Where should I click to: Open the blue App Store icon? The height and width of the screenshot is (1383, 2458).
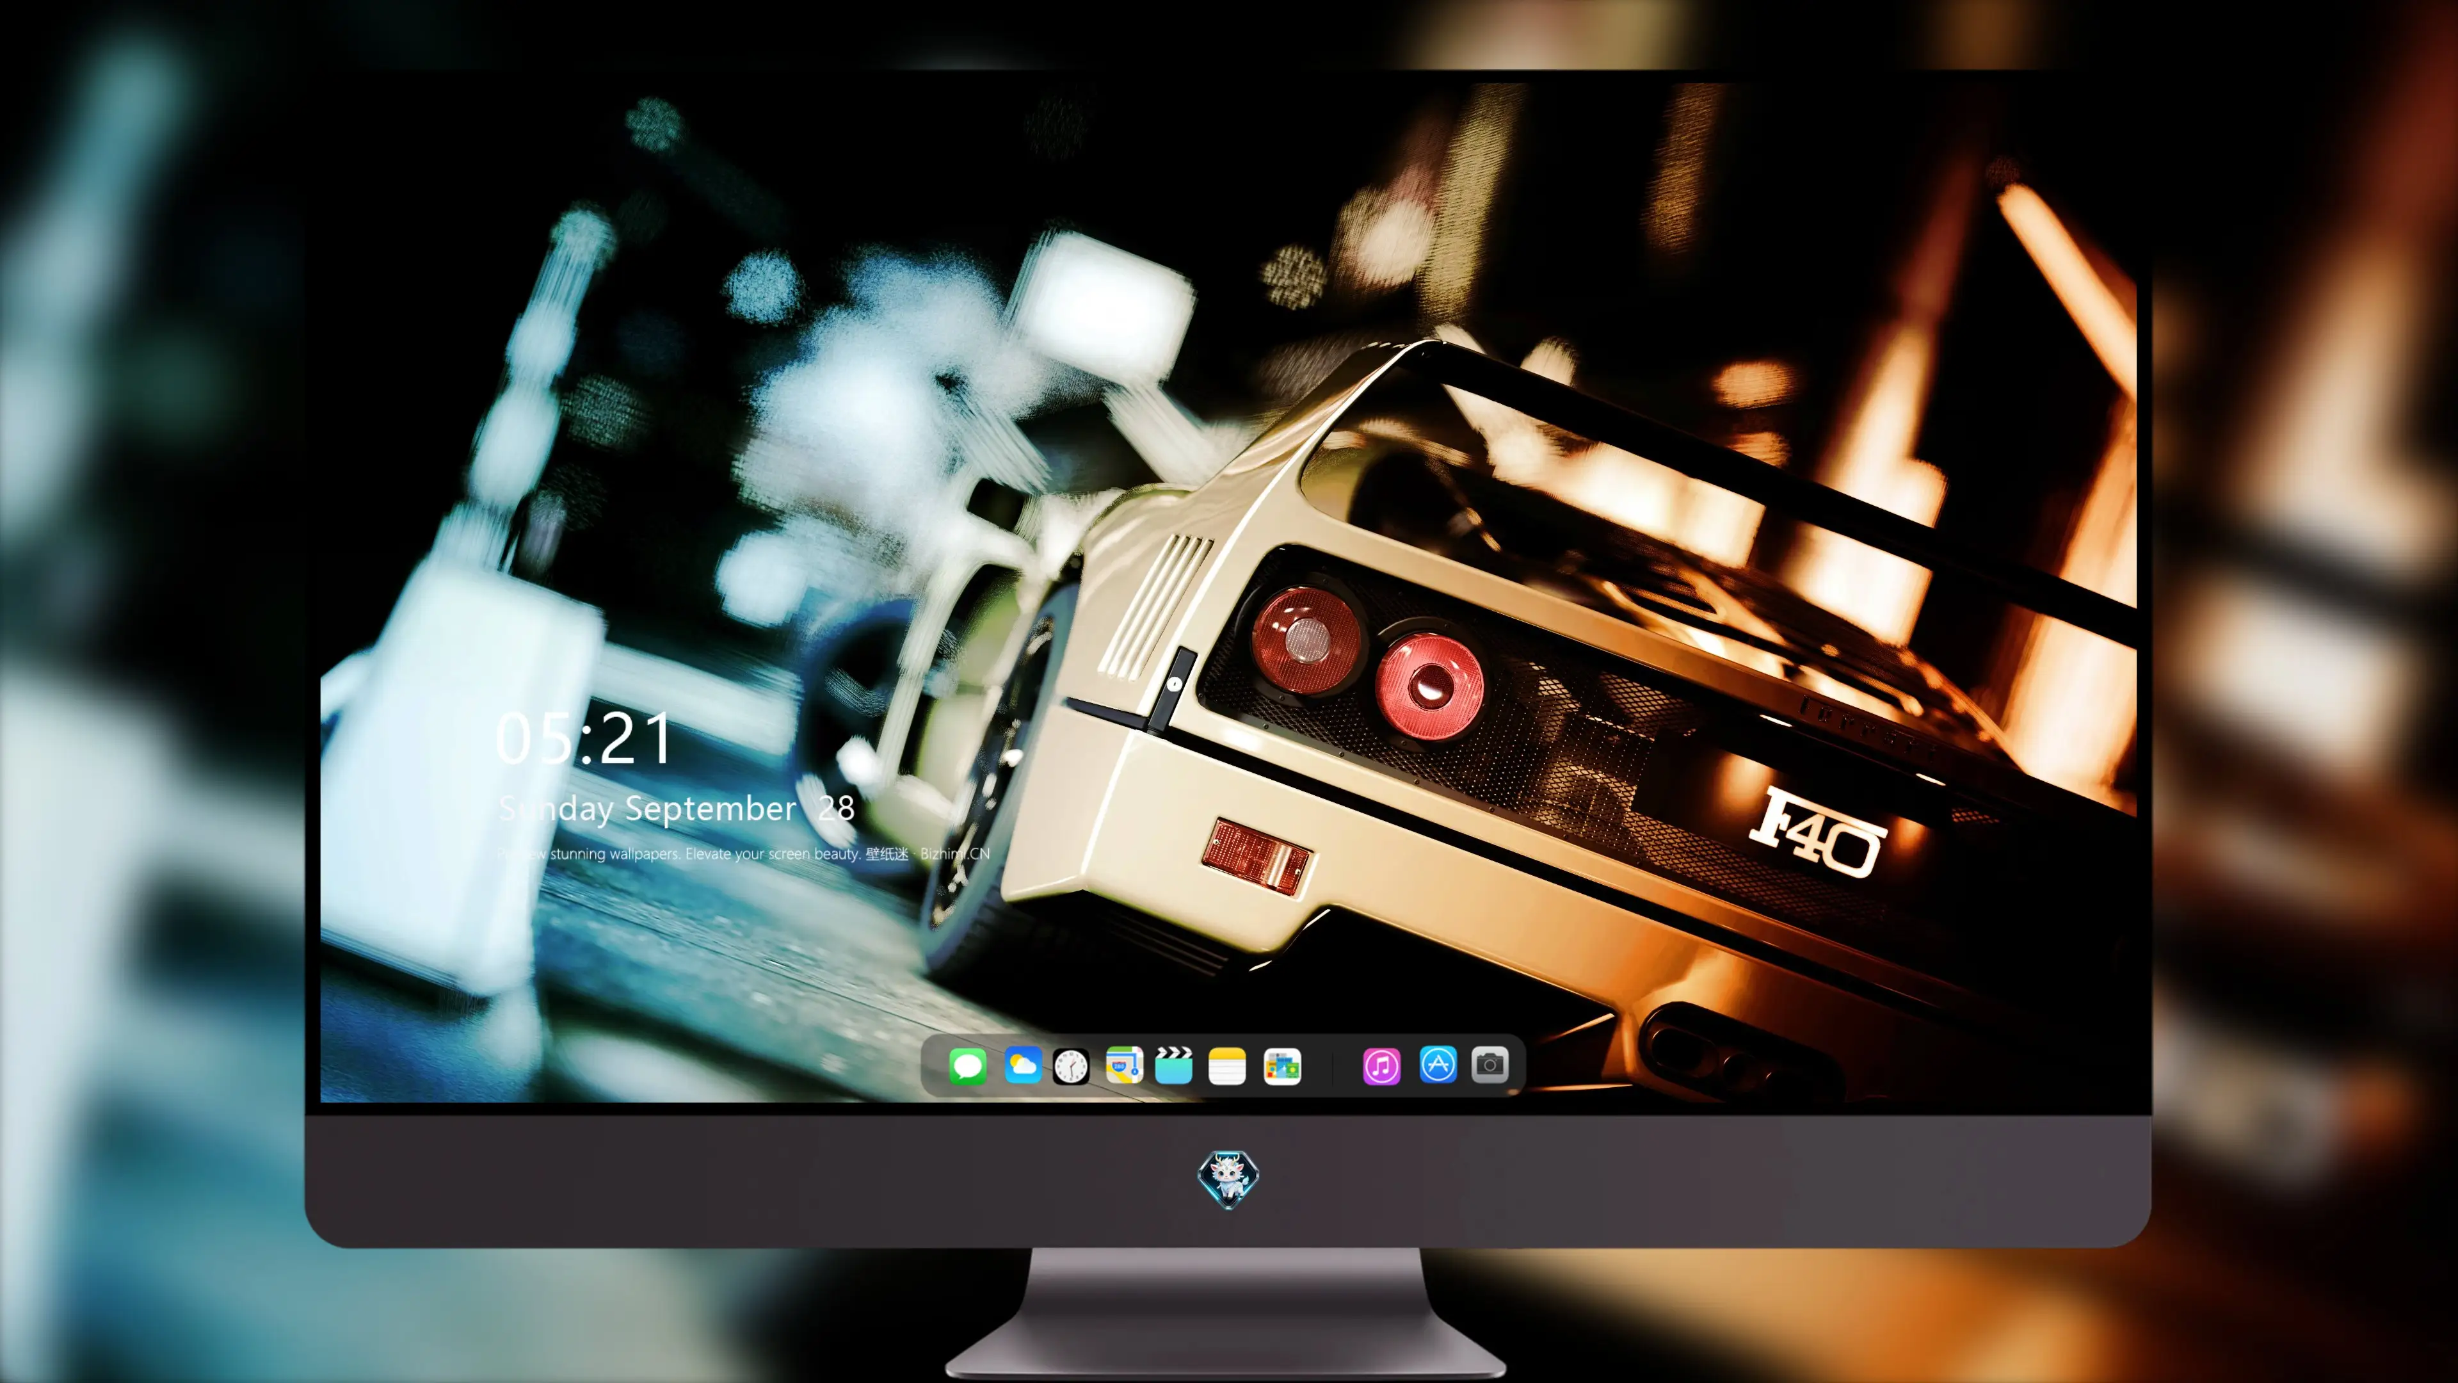tap(1438, 1064)
